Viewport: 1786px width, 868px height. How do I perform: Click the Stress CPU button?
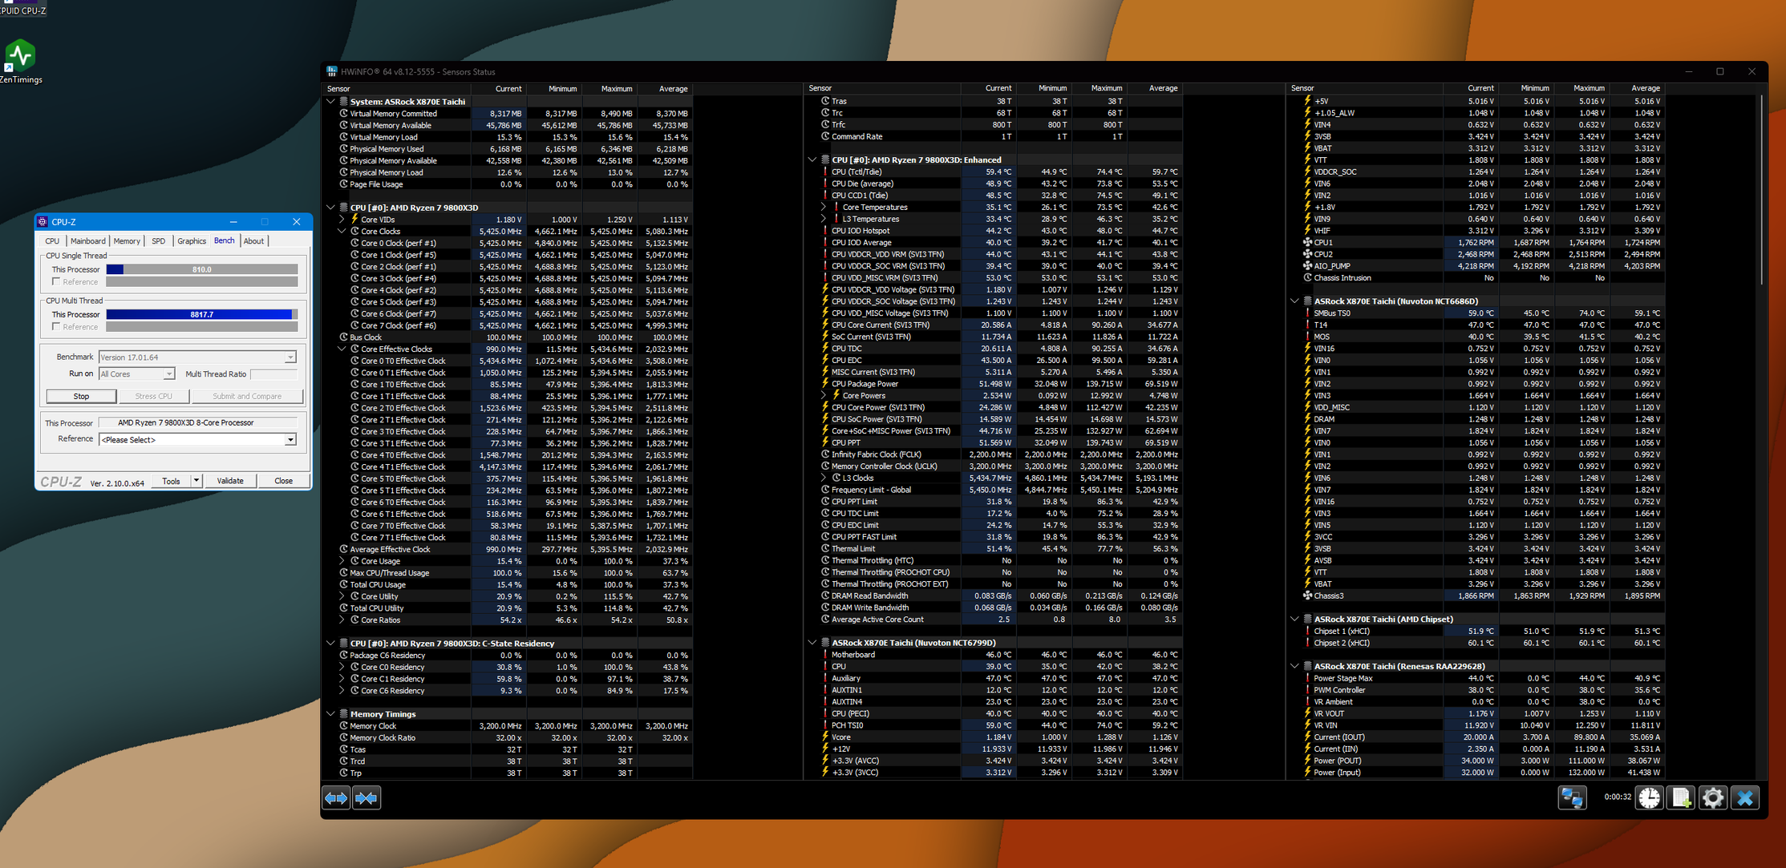coord(154,397)
